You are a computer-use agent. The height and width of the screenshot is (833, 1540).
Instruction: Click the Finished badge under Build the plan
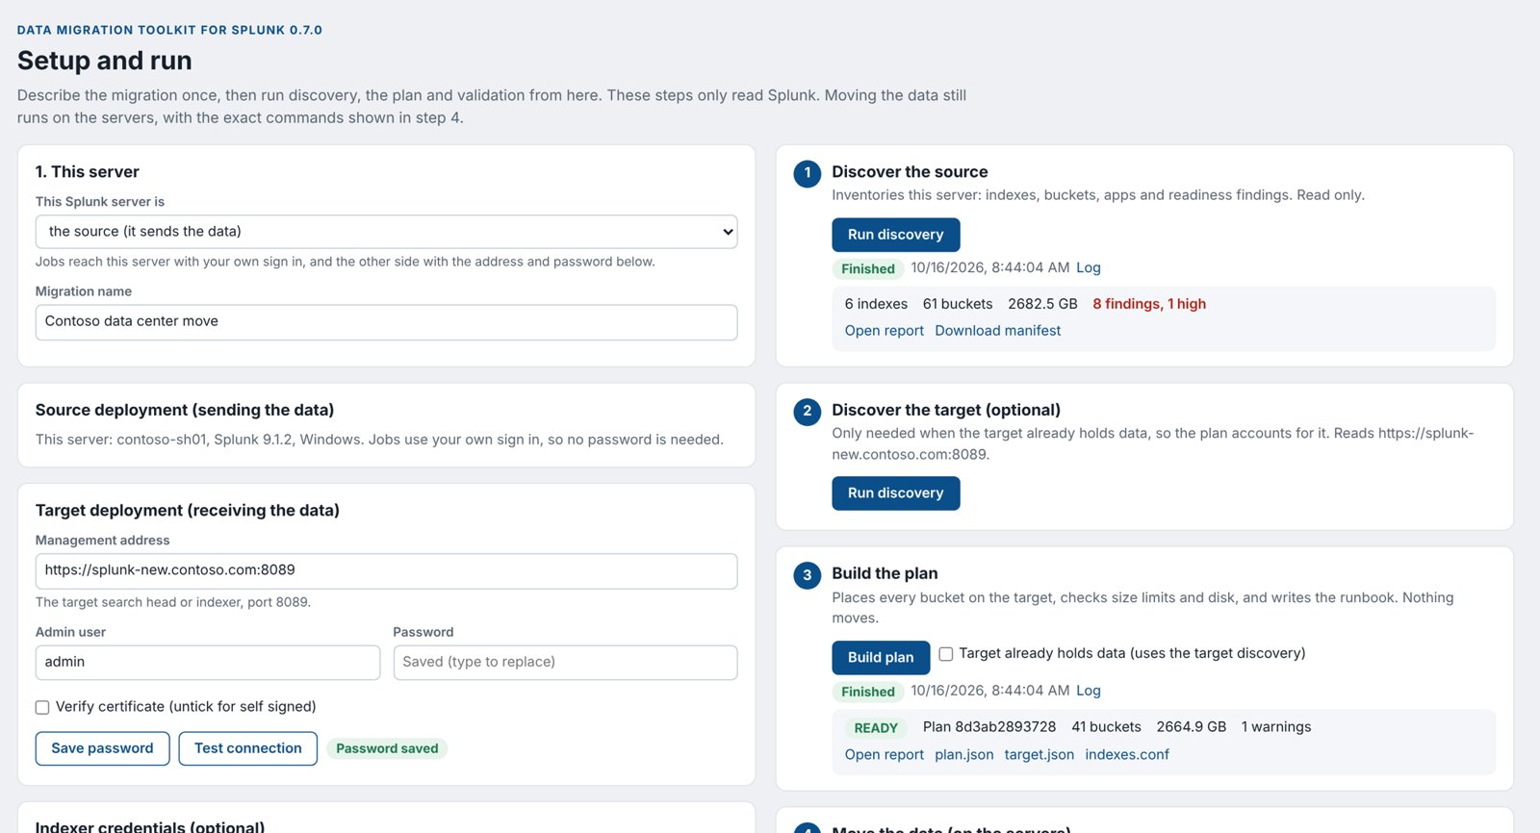(x=867, y=692)
